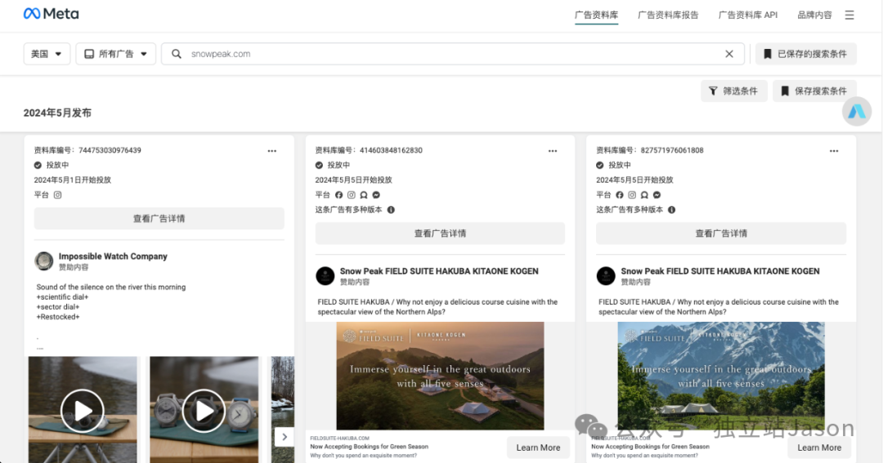Open 广告资料库 API tab
The image size is (883, 463).
click(x=748, y=16)
